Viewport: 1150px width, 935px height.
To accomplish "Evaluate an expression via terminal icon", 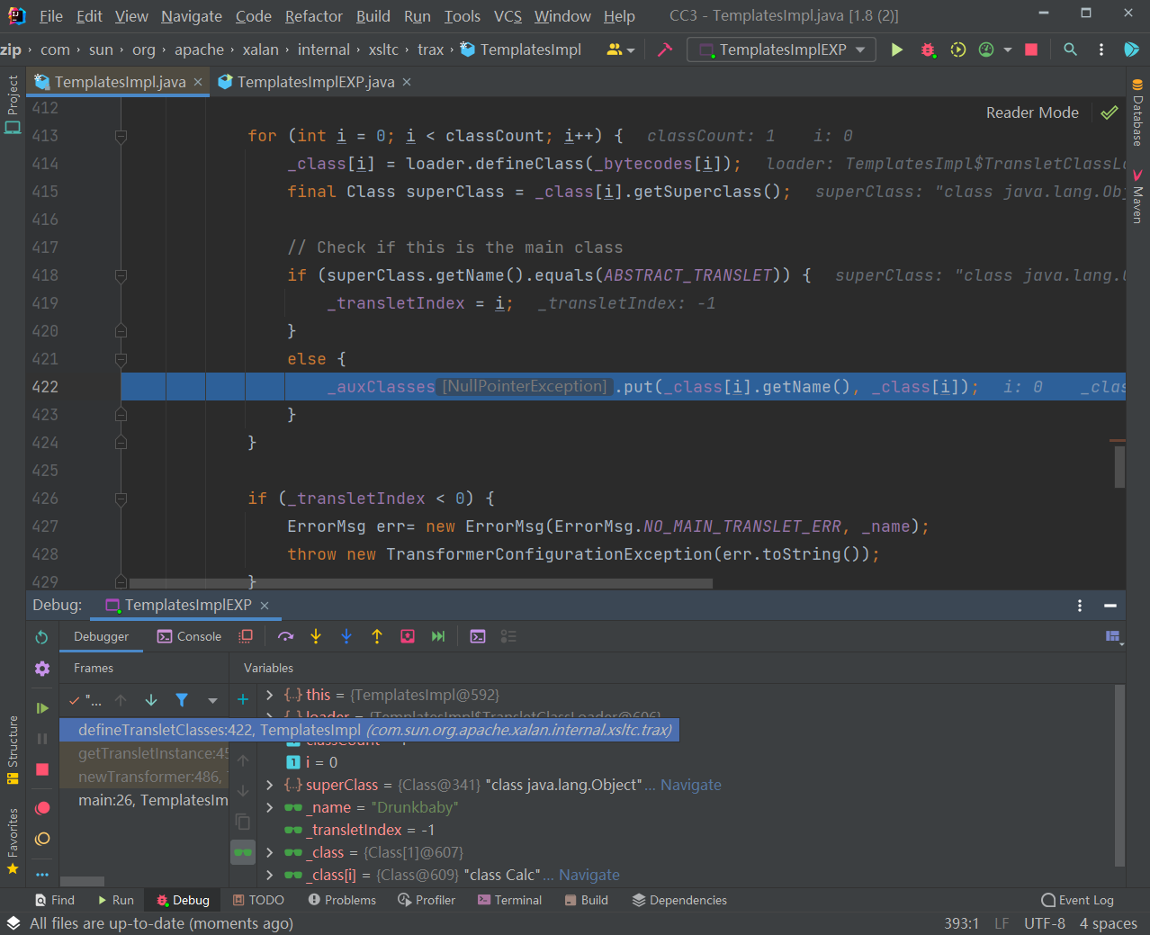I will click(478, 636).
